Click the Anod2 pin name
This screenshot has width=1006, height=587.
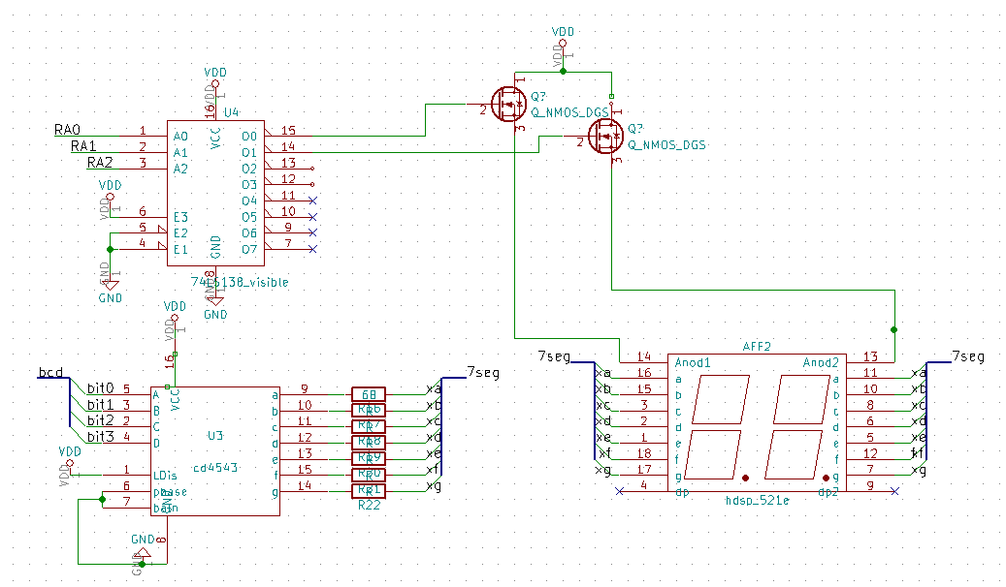pos(821,362)
